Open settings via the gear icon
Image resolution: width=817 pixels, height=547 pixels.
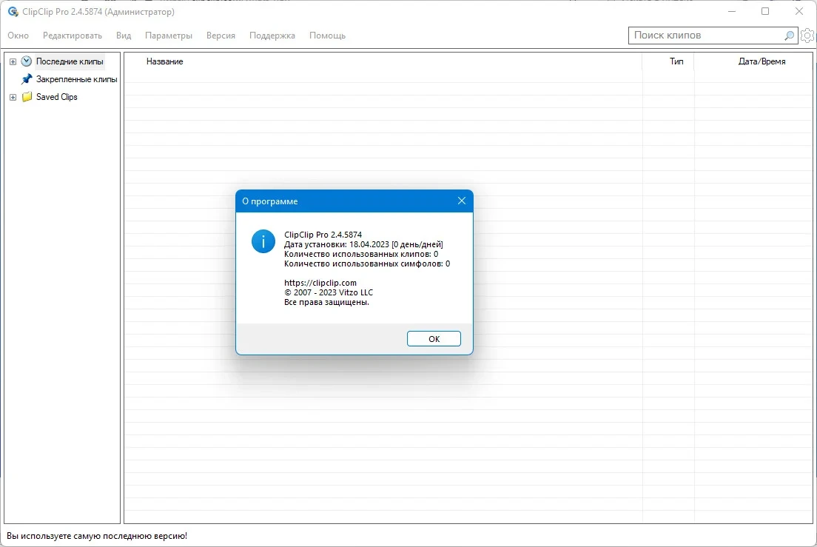(x=807, y=36)
